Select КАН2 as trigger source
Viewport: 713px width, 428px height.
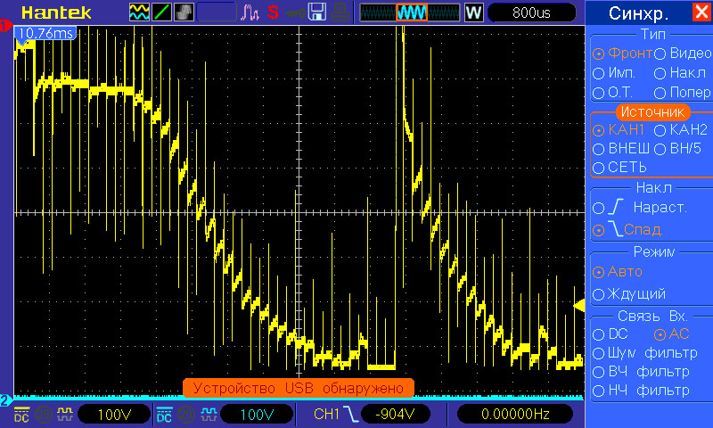681,129
